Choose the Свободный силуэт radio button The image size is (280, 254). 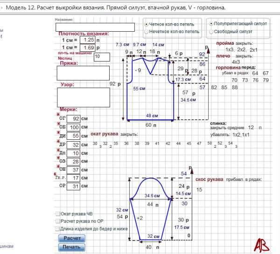211,31
